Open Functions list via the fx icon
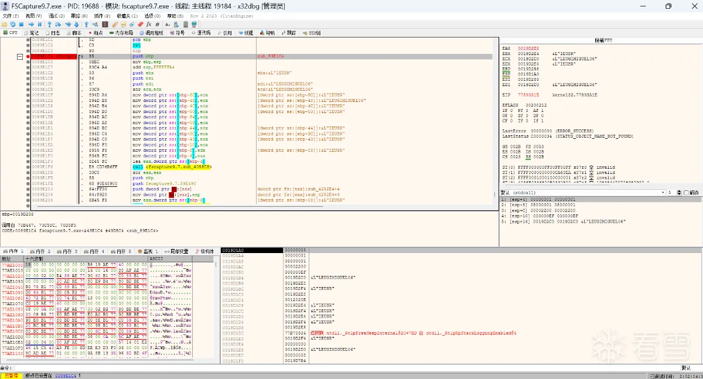703x379 pixels. click(x=149, y=25)
